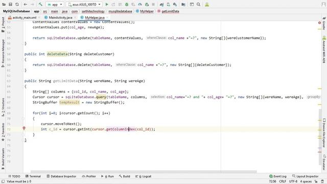Select the MyHelper.java tab
The width and height of the screenshot is (327, 184).
(x=95, y=17)
